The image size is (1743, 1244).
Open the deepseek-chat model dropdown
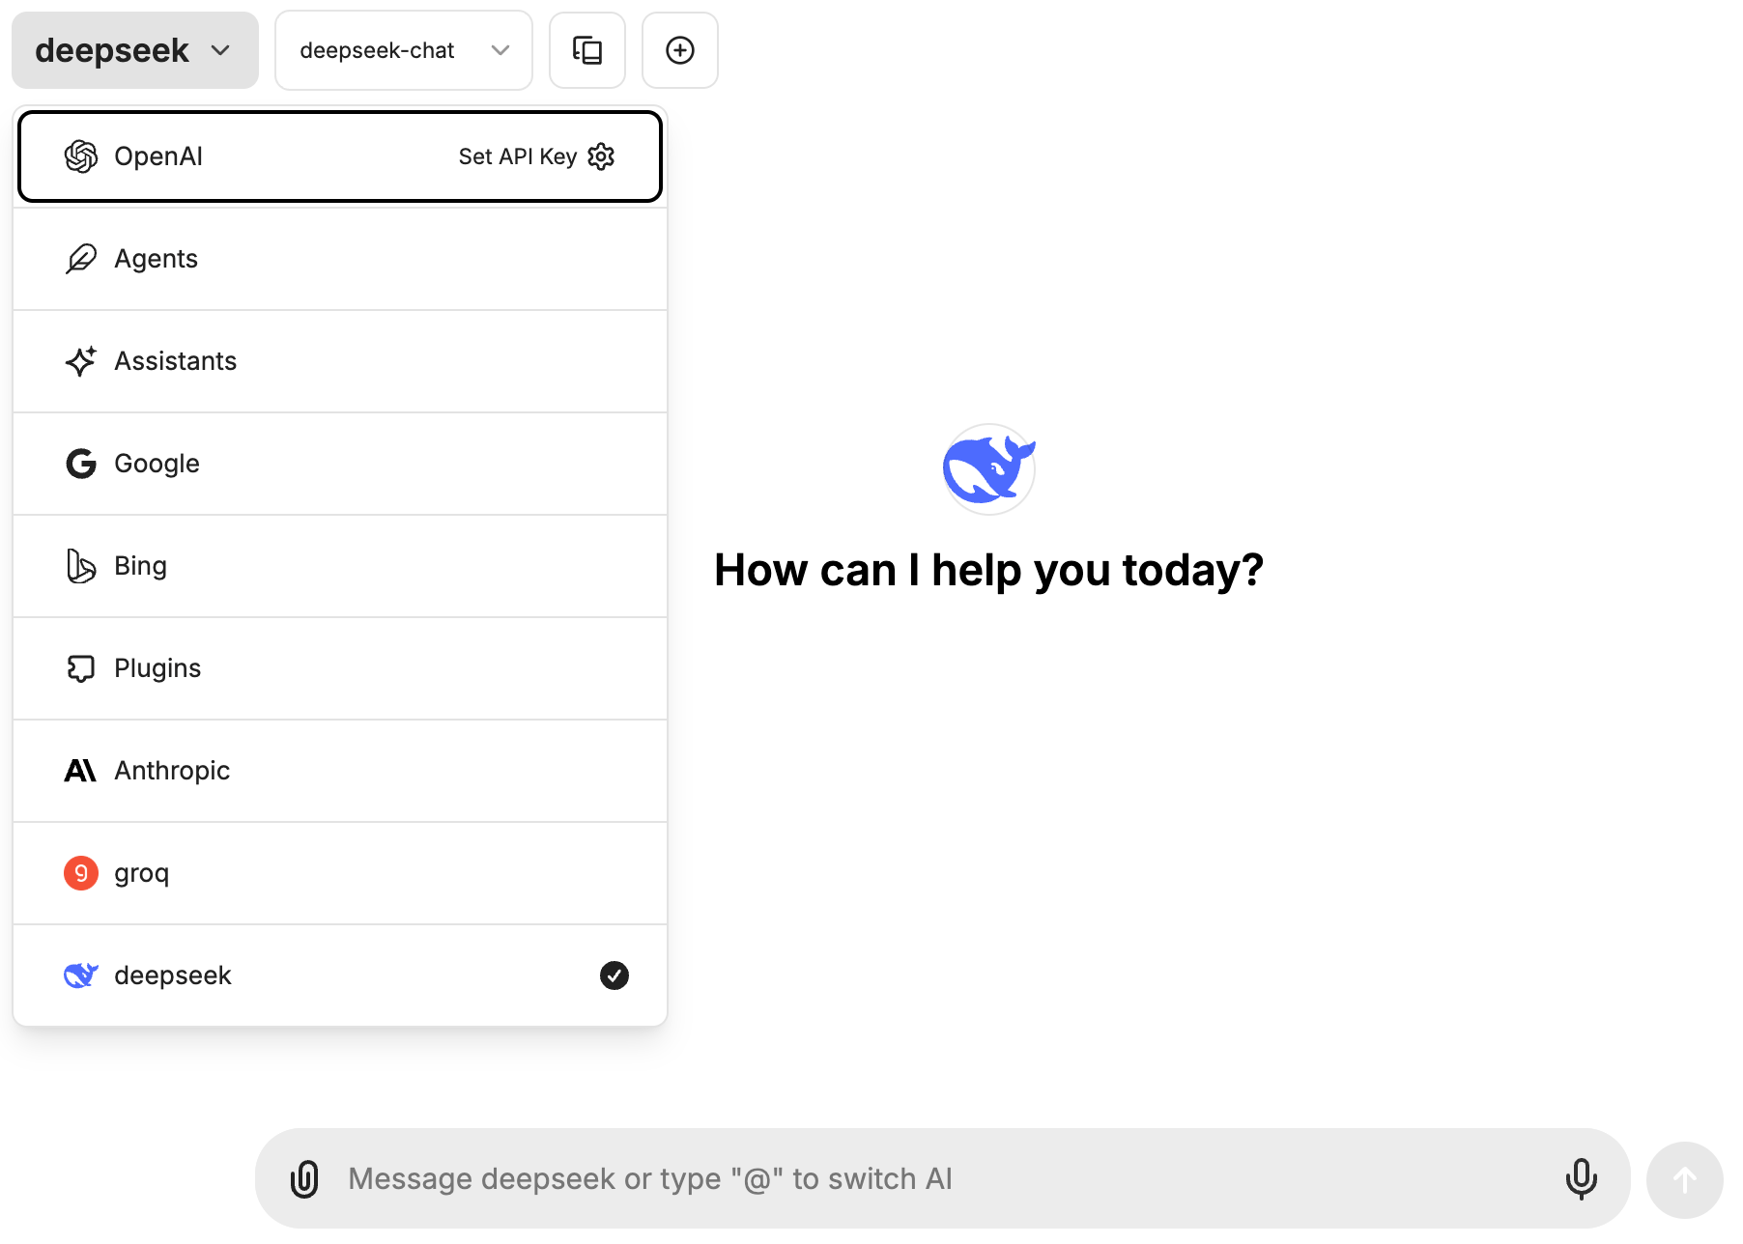point(404,50)
